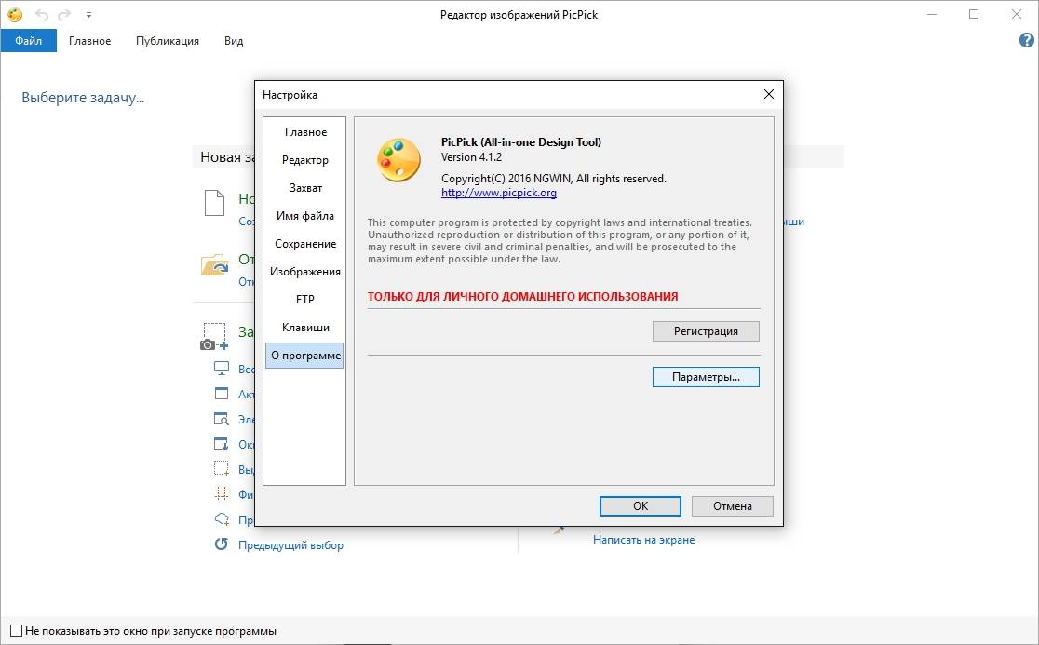Close the Настройка dialog
The image size is (1039, 645).
(769, 94)
